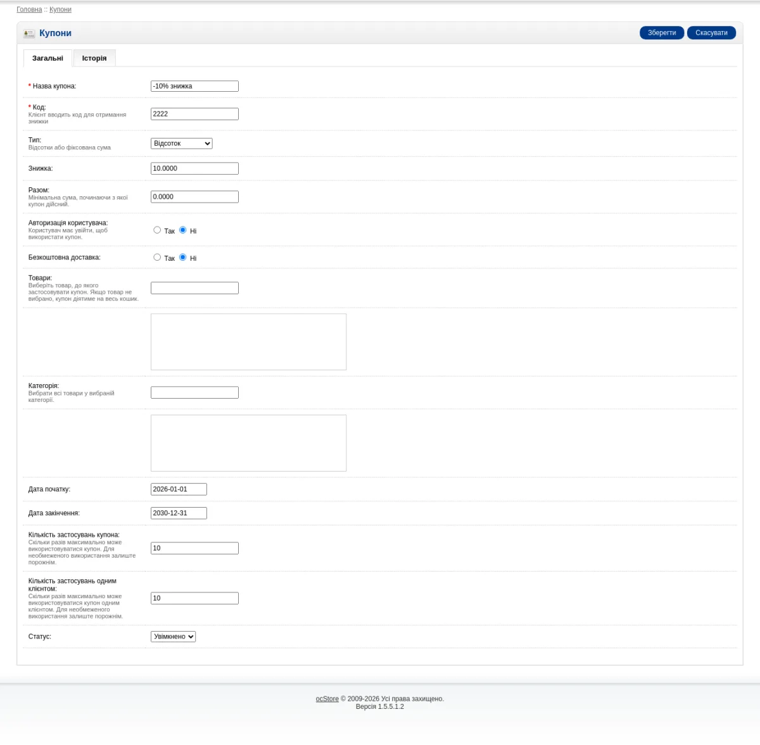
Task: Click the Дата закінчення date field
Action: pos(179,513)
